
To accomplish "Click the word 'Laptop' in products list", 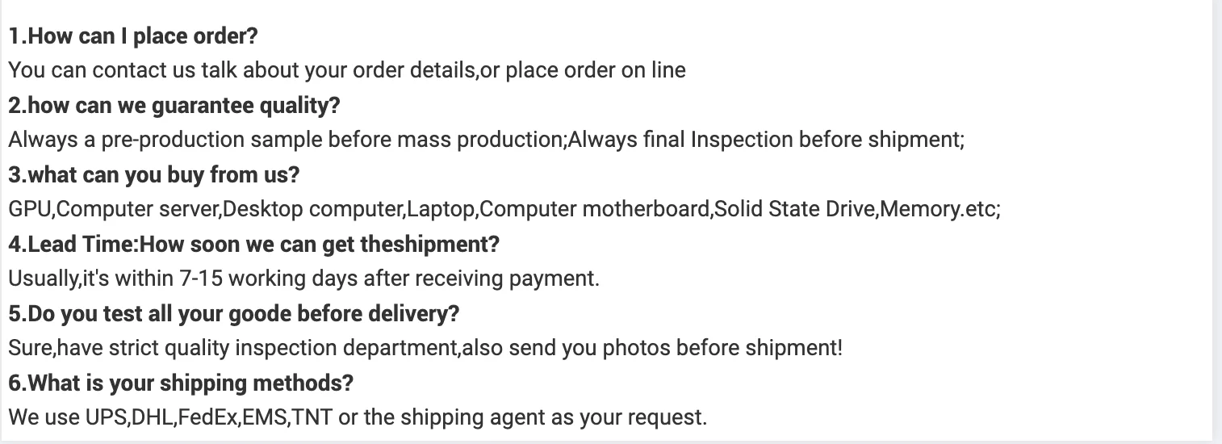I will pyautogui.click(x=442, y=210).
